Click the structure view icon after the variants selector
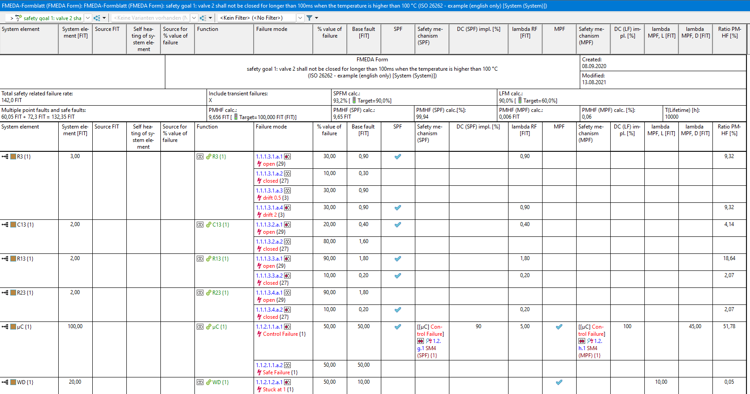This screenshot has width=750, height=394. [203, 18]
